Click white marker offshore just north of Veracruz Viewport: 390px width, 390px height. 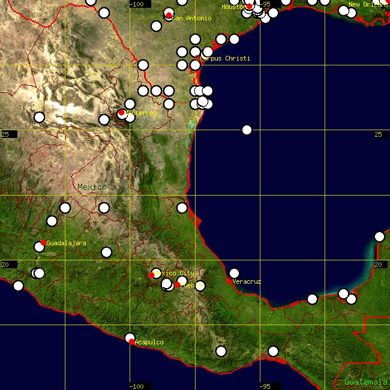click(234, 273)
